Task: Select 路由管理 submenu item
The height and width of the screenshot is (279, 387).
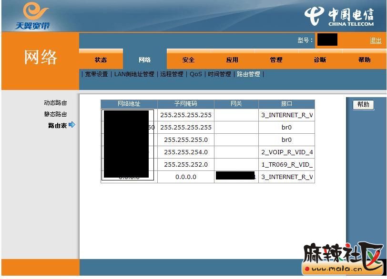Action: [x=249, y=74]
